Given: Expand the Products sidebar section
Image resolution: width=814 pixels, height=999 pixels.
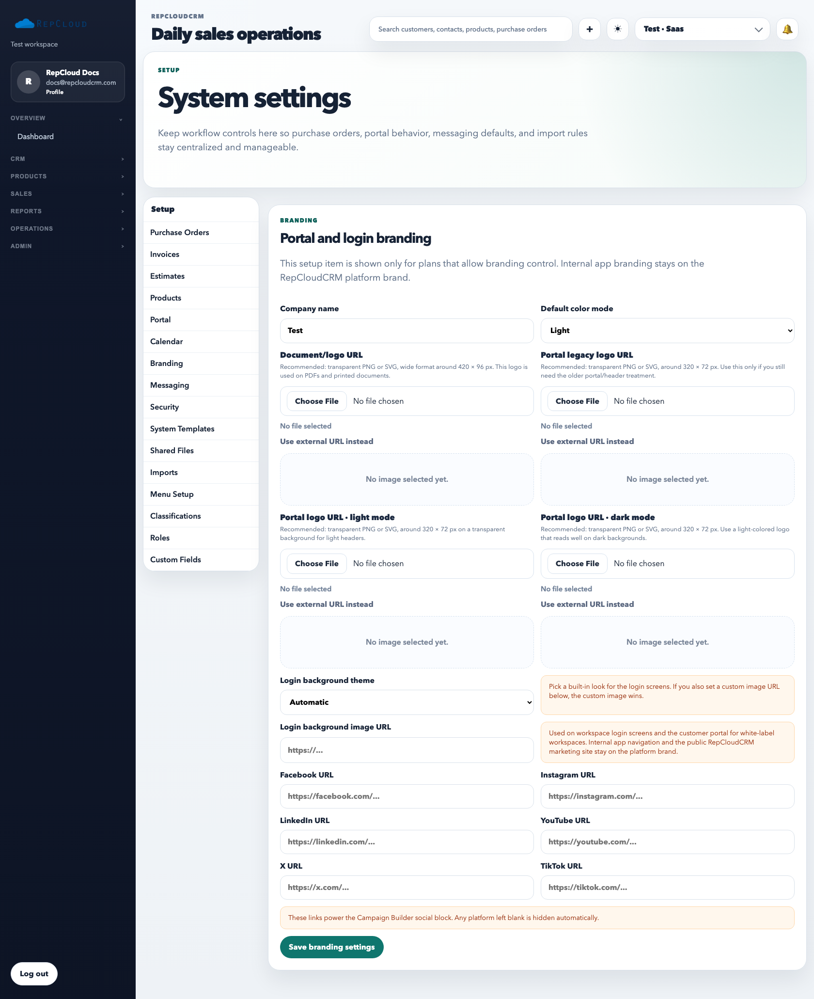Looking at the screenshot, I should 67,176.
